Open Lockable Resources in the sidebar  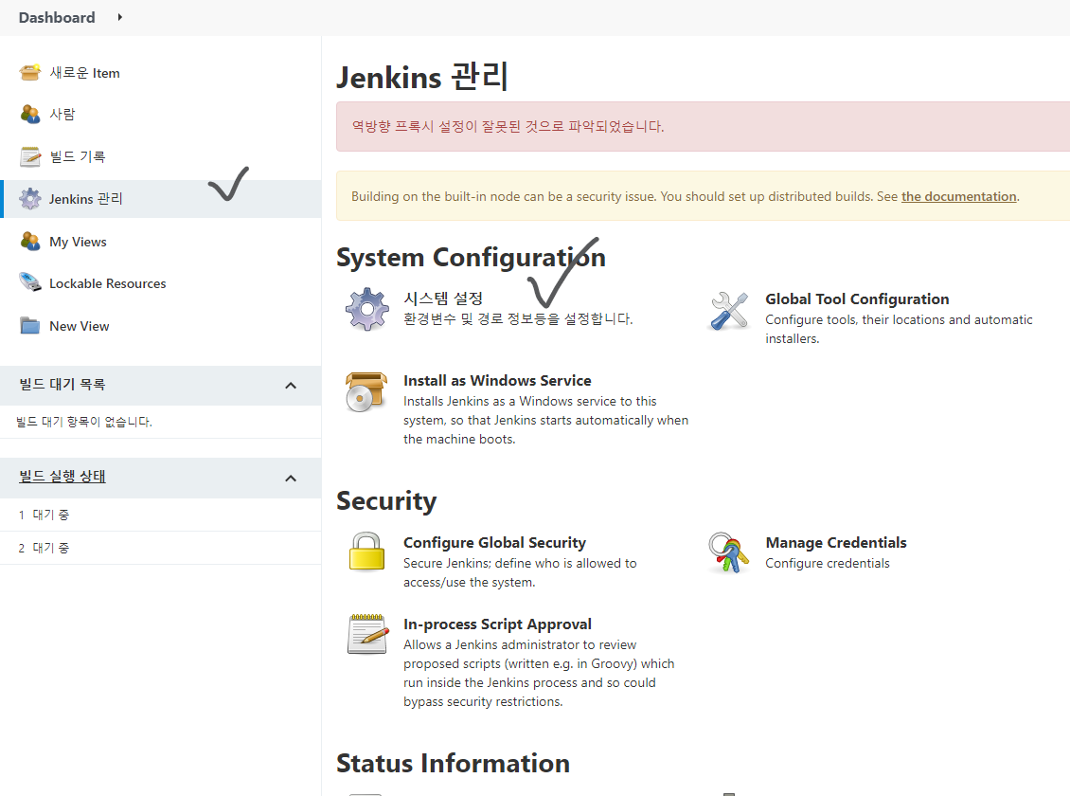[x=107, y=283]
